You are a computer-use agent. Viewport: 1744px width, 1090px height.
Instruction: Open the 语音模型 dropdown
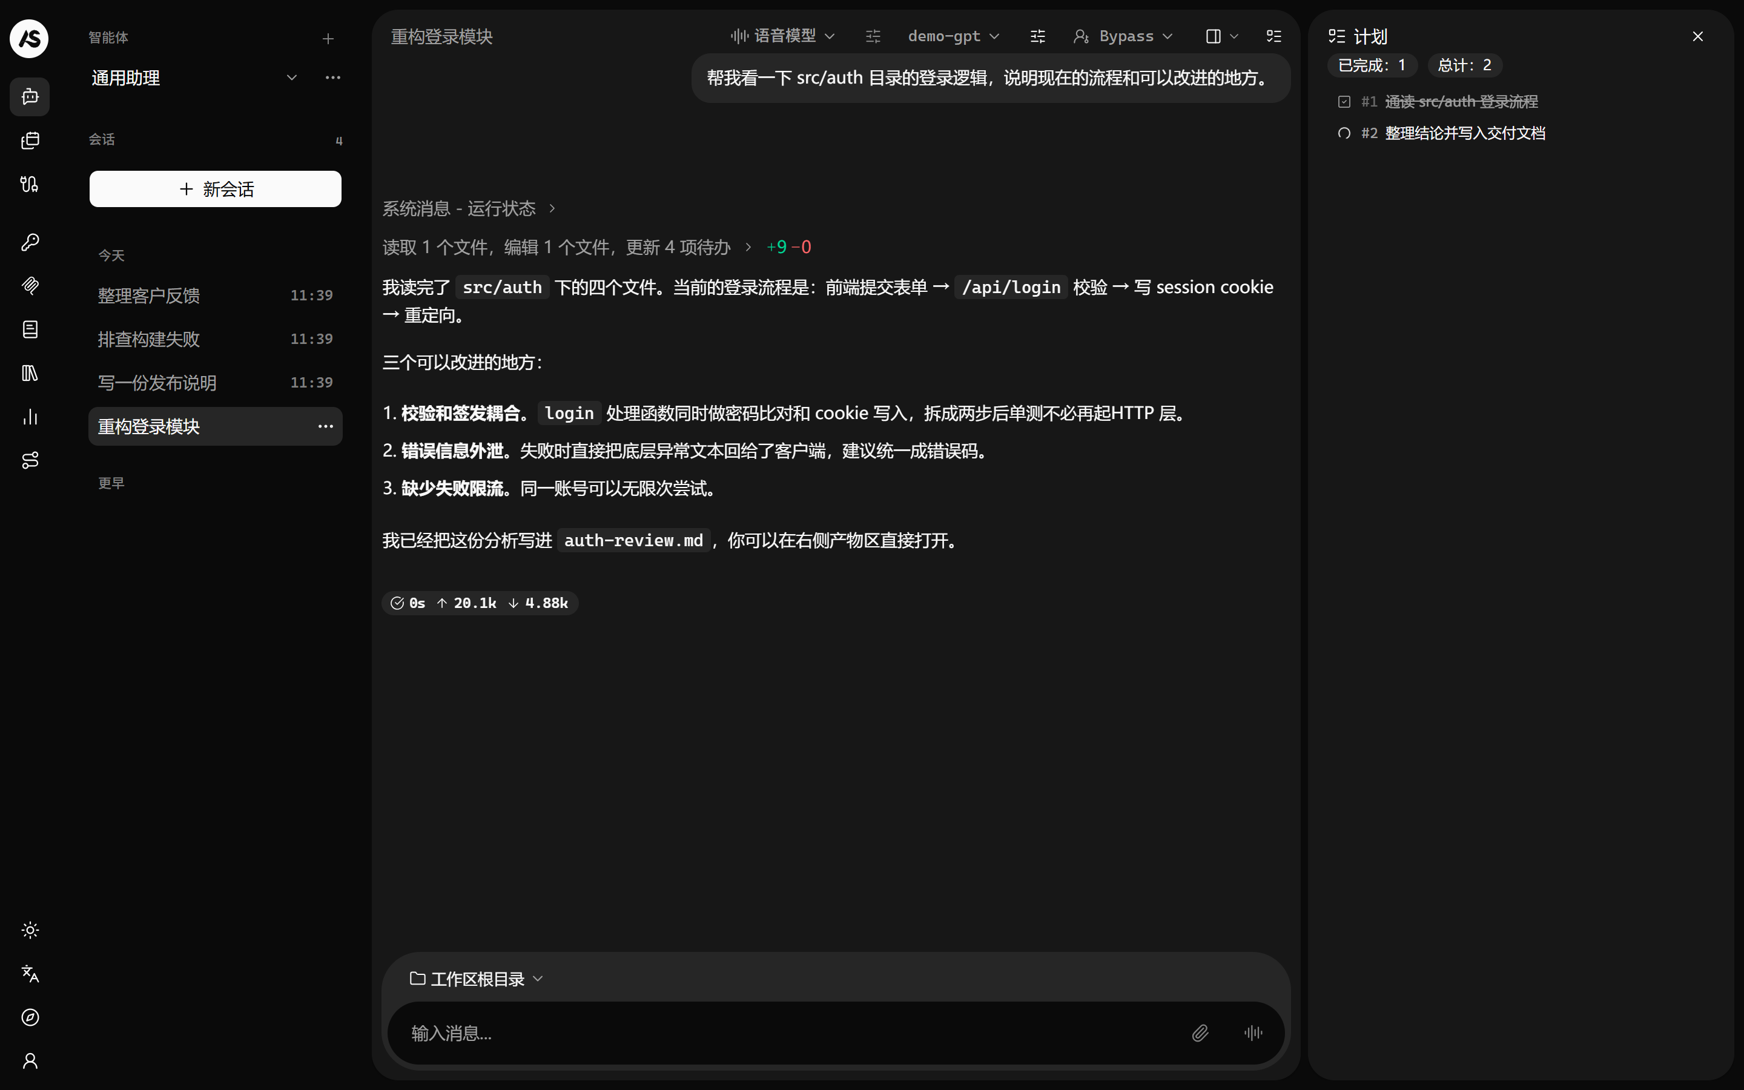click(x=782, y=36)
